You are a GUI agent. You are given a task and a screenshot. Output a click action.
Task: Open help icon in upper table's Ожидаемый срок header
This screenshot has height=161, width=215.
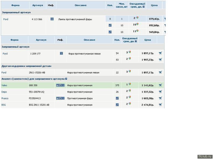pos(144,6)
